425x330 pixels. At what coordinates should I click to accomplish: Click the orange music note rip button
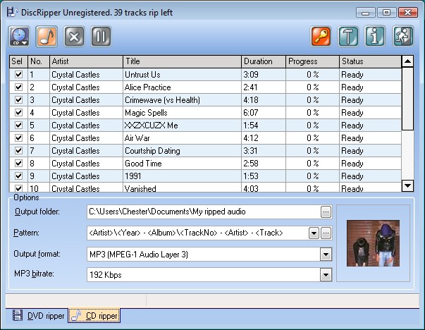click(47, 36)
